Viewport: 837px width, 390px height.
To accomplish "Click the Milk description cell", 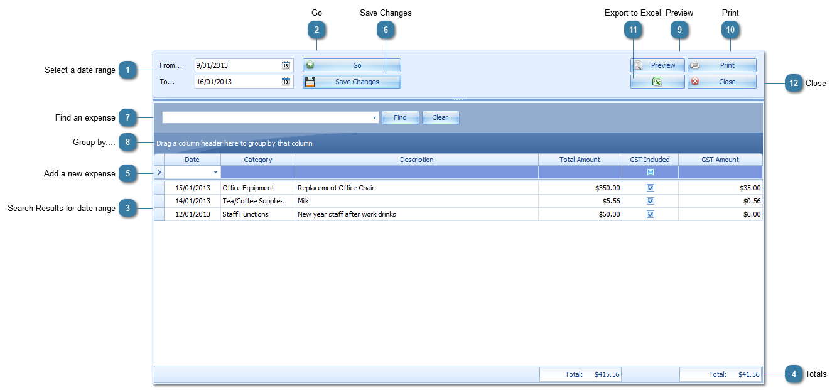I will click(417, 201).
